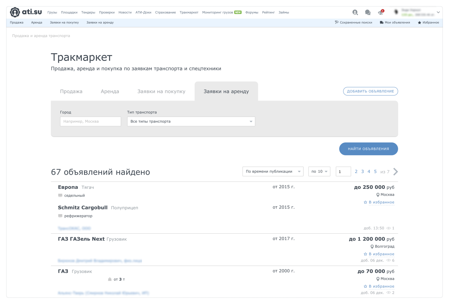Click the weight icon next to от 3 т
Image resolution: width=449 pixels, height=304 pixels.
pos(110,279)
